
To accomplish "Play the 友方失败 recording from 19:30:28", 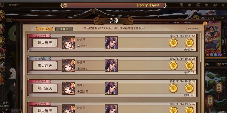I will coord(173,66).
